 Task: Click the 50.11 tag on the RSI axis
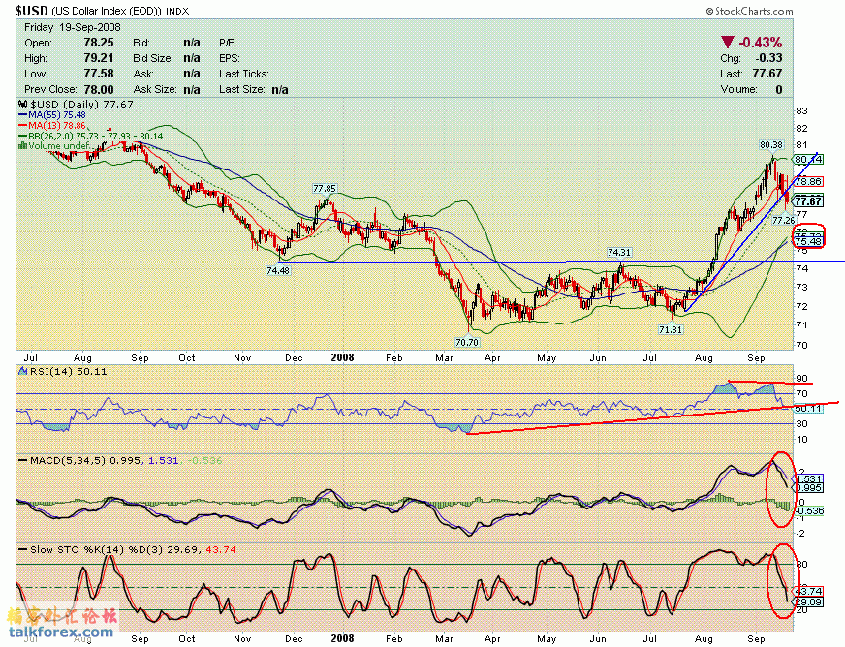pyautogui.click(x=808, y=409)
